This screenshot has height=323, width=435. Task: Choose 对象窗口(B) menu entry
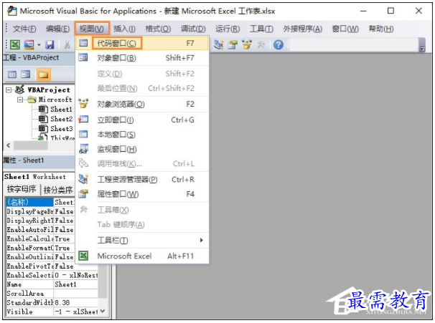click(142, 58)
